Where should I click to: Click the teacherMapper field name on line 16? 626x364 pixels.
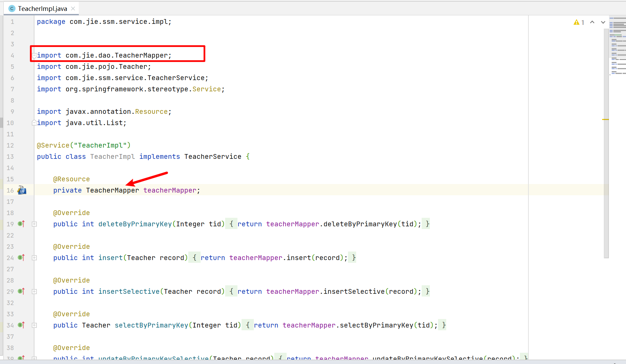170,190
